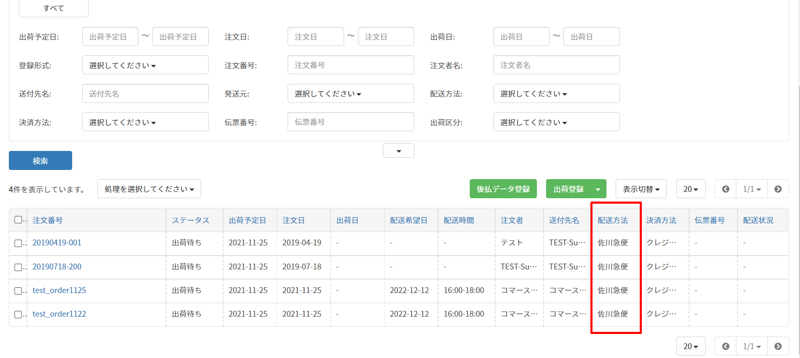The width and height of the screenshot is (800, 358).
Task: Select 16:00-18:00 cell in test_order1122 row
Action: 464,314
